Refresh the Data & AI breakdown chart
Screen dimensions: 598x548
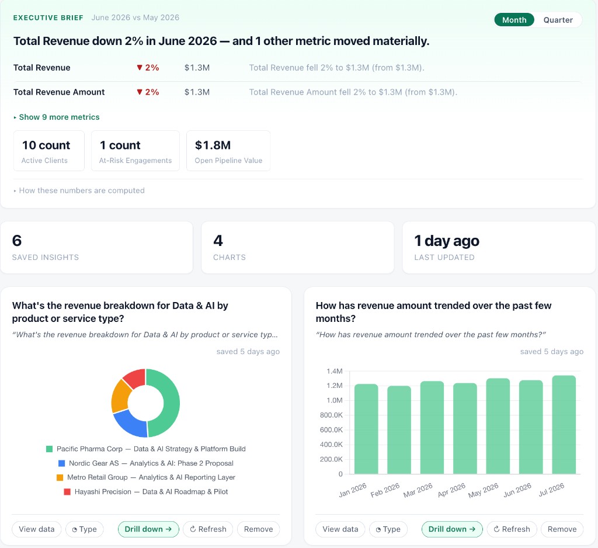208,529
